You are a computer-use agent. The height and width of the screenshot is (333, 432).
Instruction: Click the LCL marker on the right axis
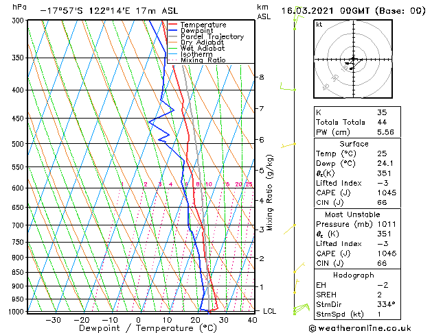pyautogui.click(x=271, y=311)
